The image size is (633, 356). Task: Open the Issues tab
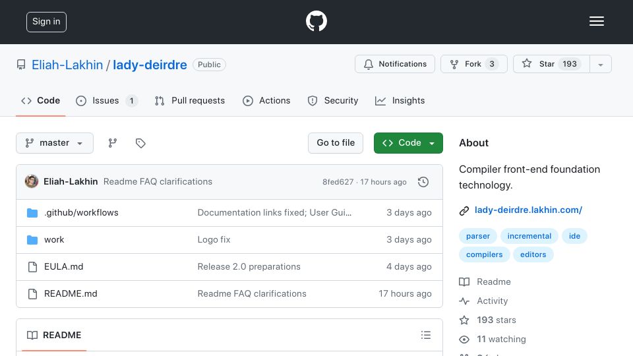click(x=107, y=100)
